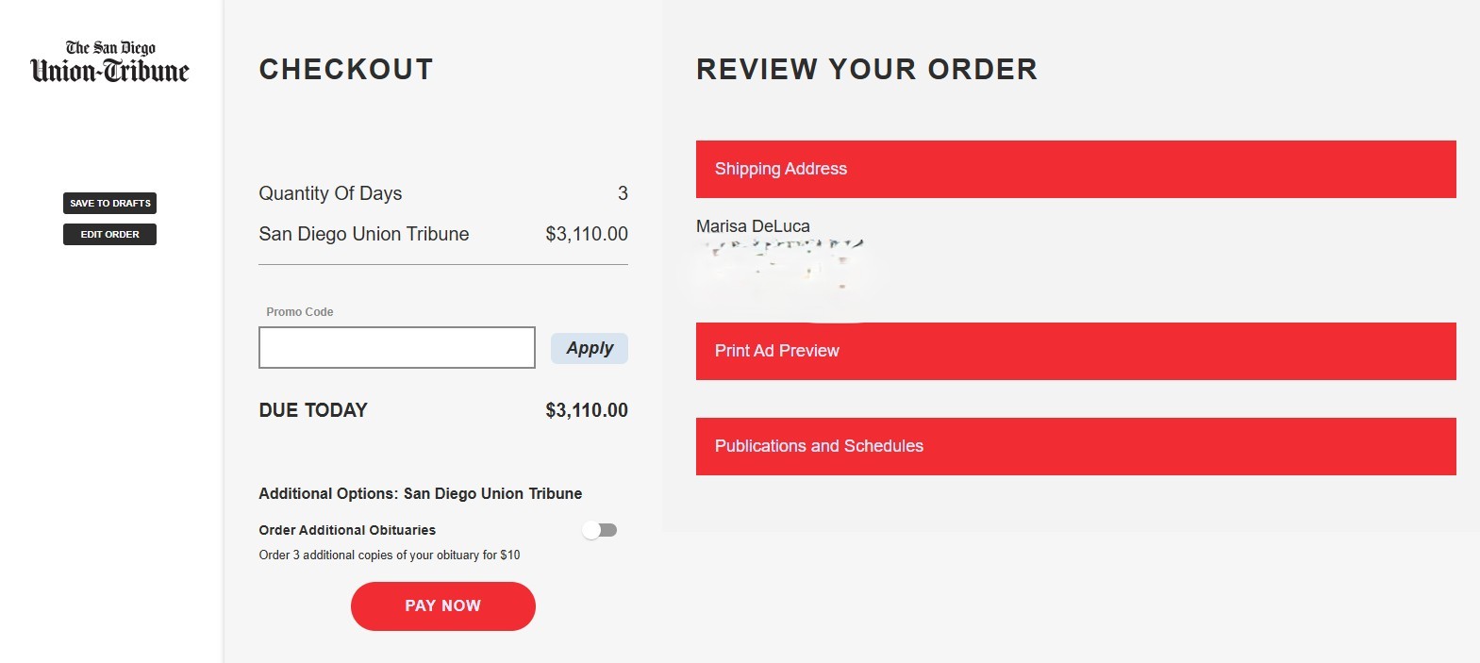The width and height of the screenshot is (1480, 663).
Task: Apply the promo code
Action: (x=590, y=348)
